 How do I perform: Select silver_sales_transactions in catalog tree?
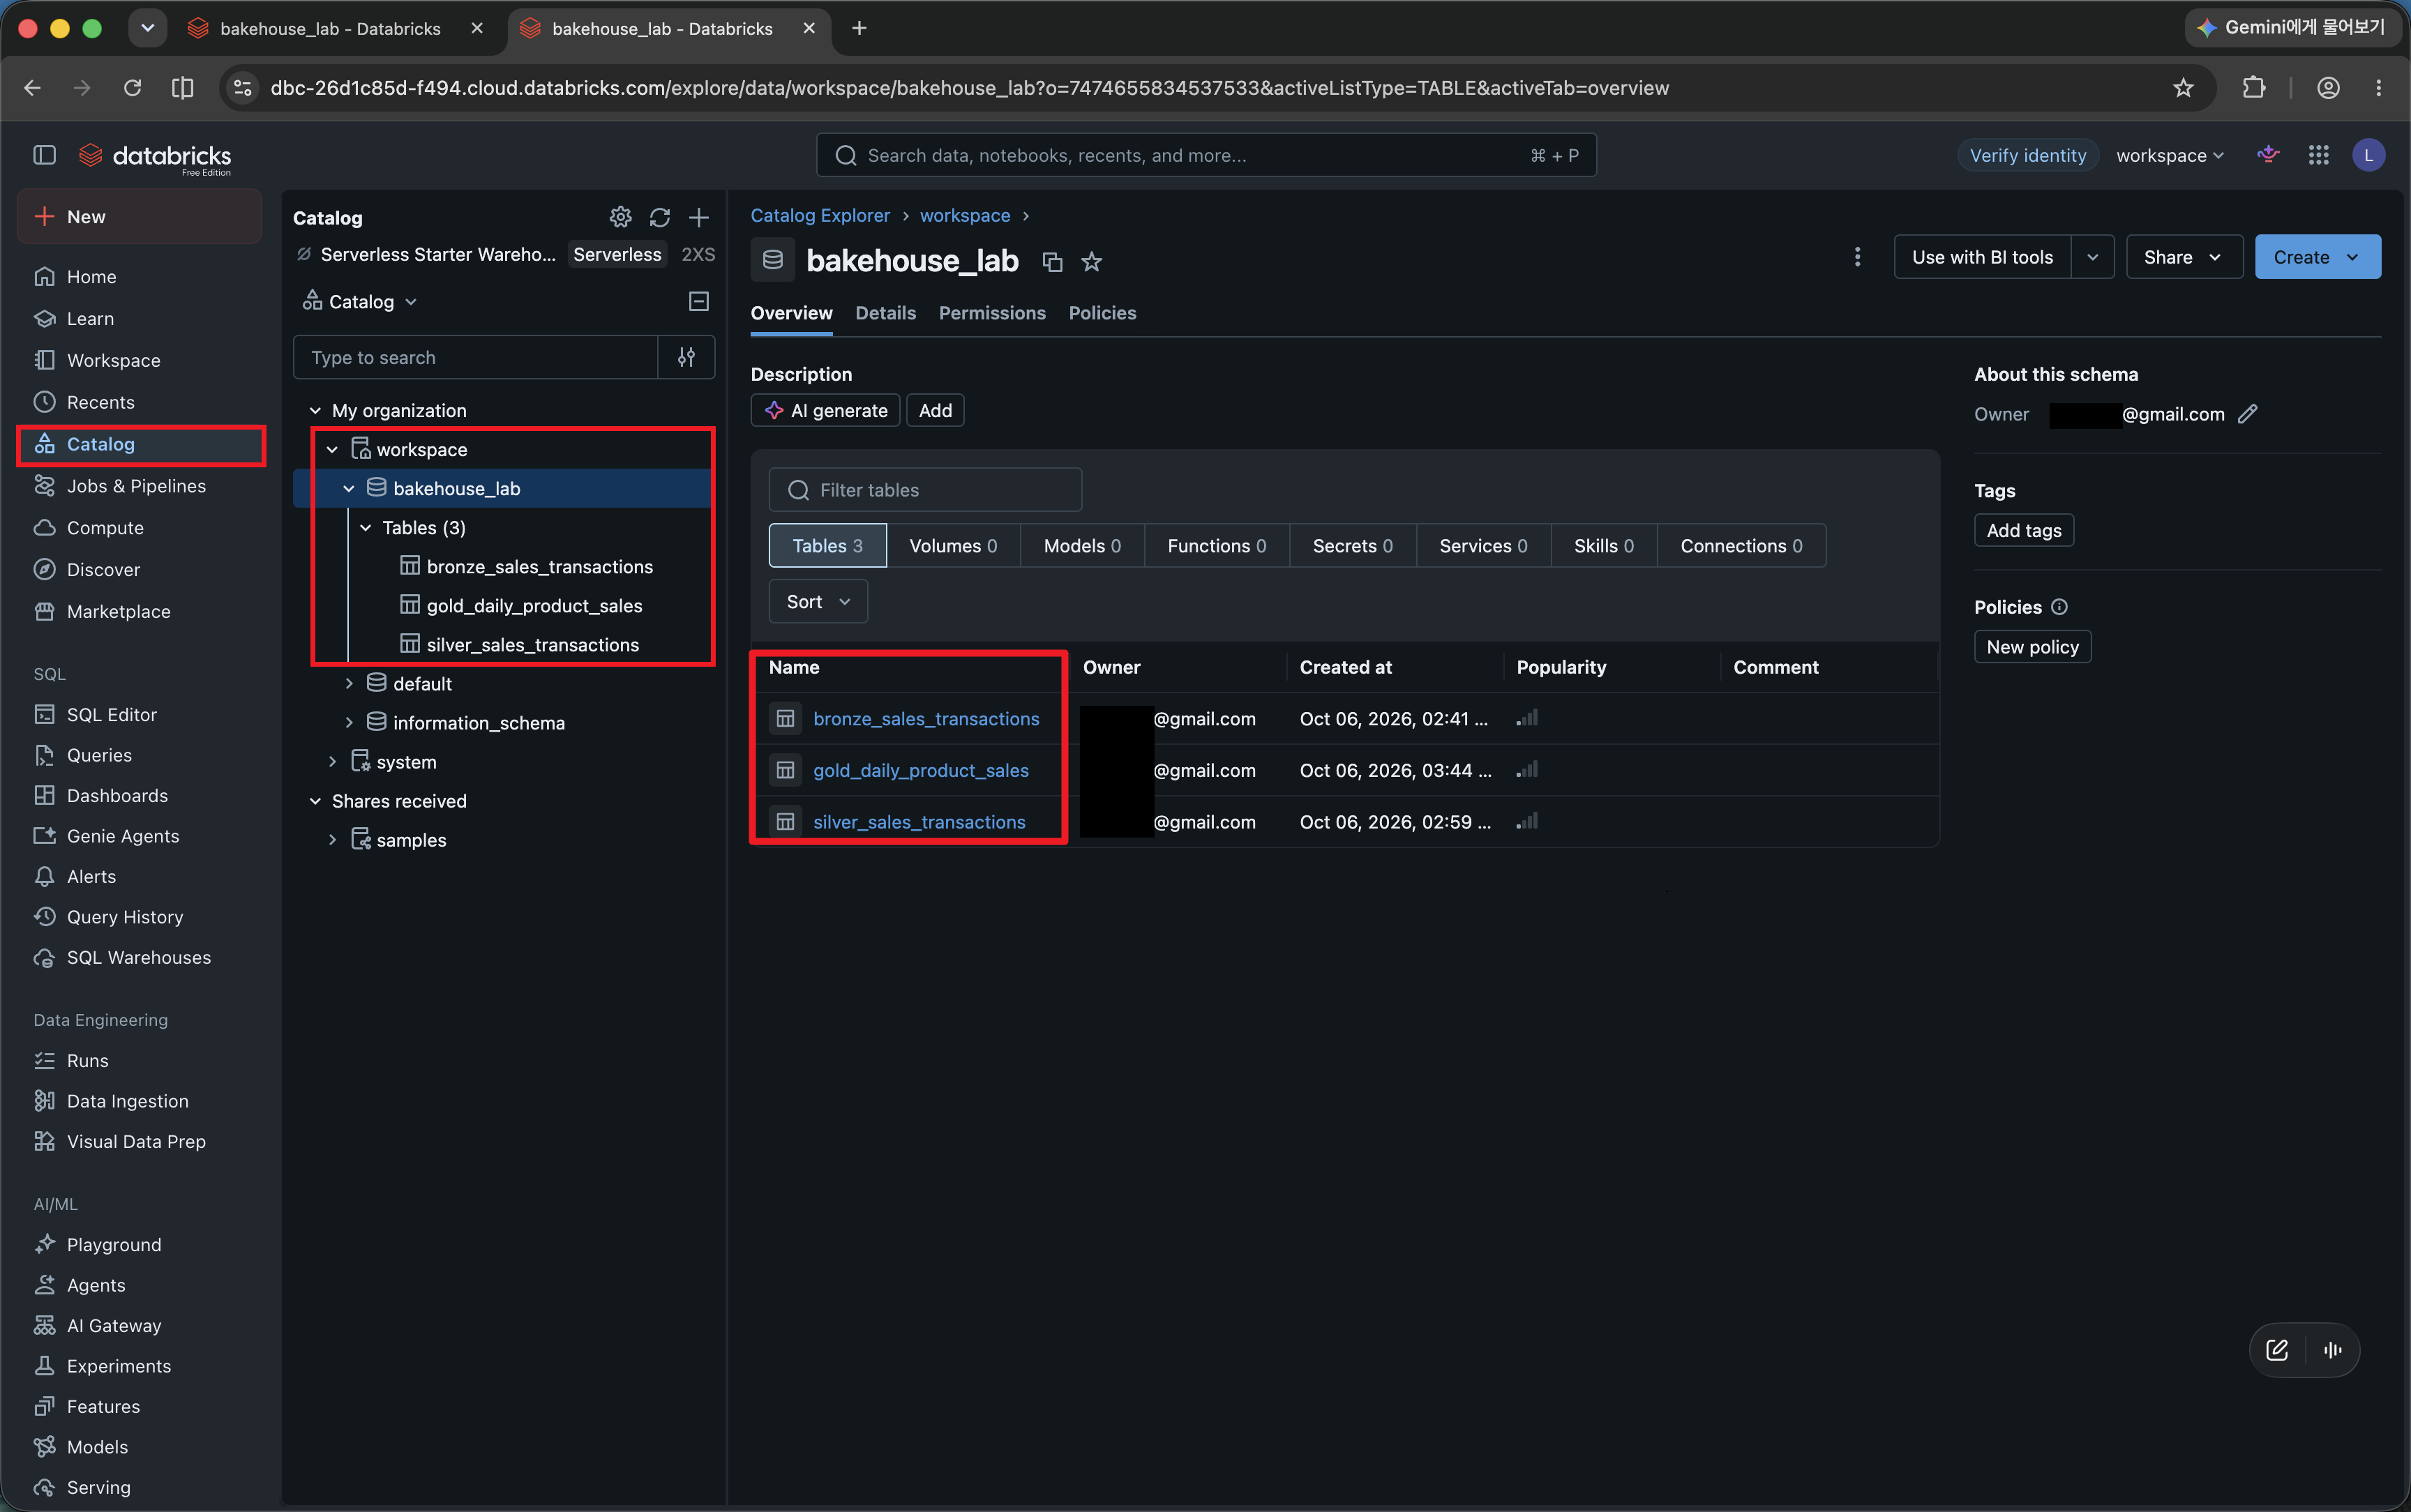tap(532, 645)
